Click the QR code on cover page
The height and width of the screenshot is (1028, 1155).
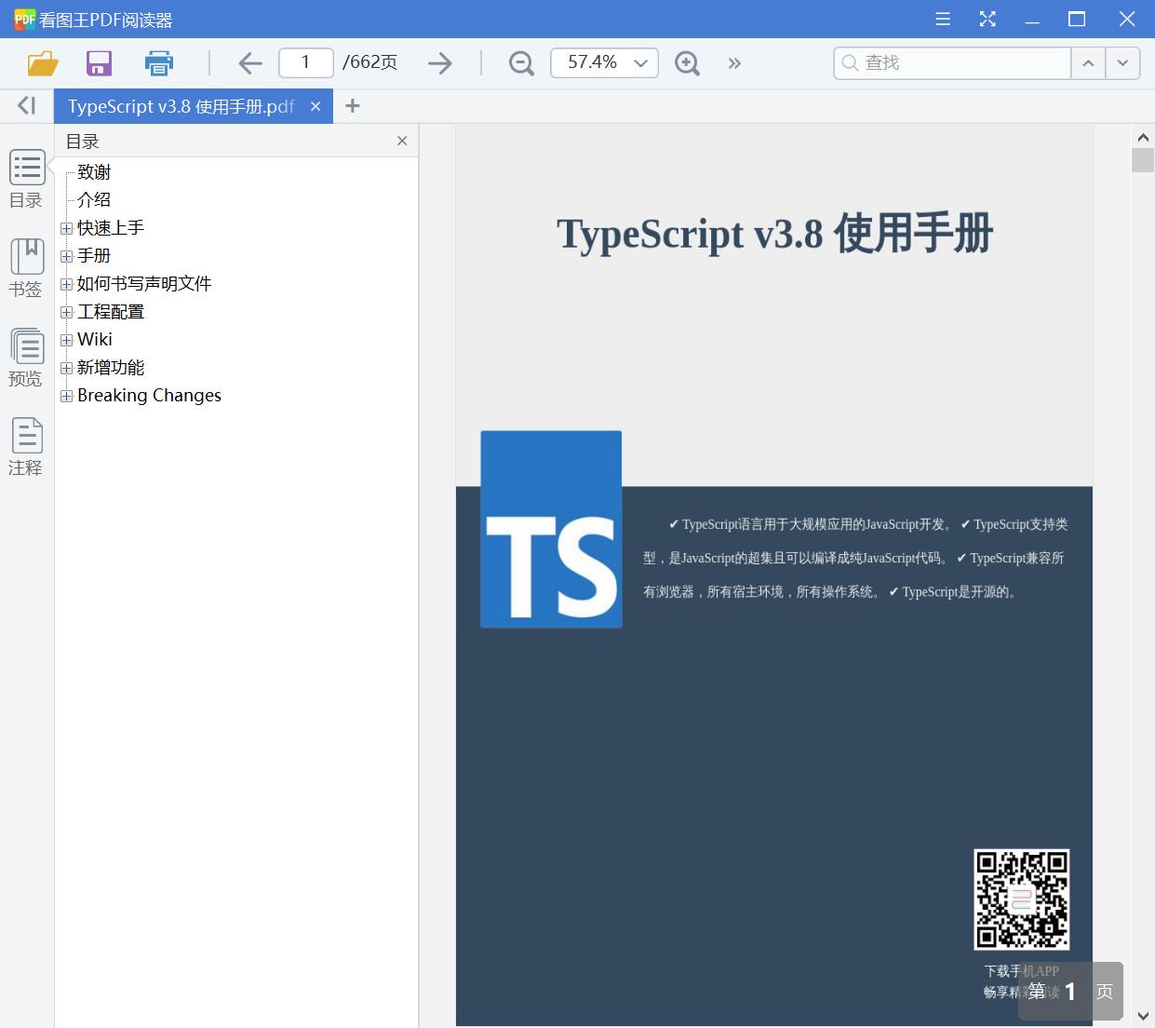point(1021,899)
